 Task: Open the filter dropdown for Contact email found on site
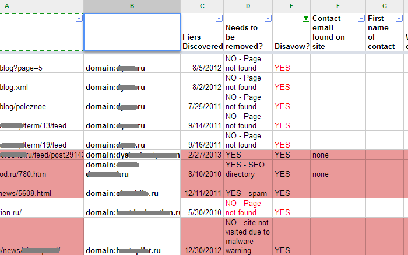pyautogui.click(x=361, y=18)
